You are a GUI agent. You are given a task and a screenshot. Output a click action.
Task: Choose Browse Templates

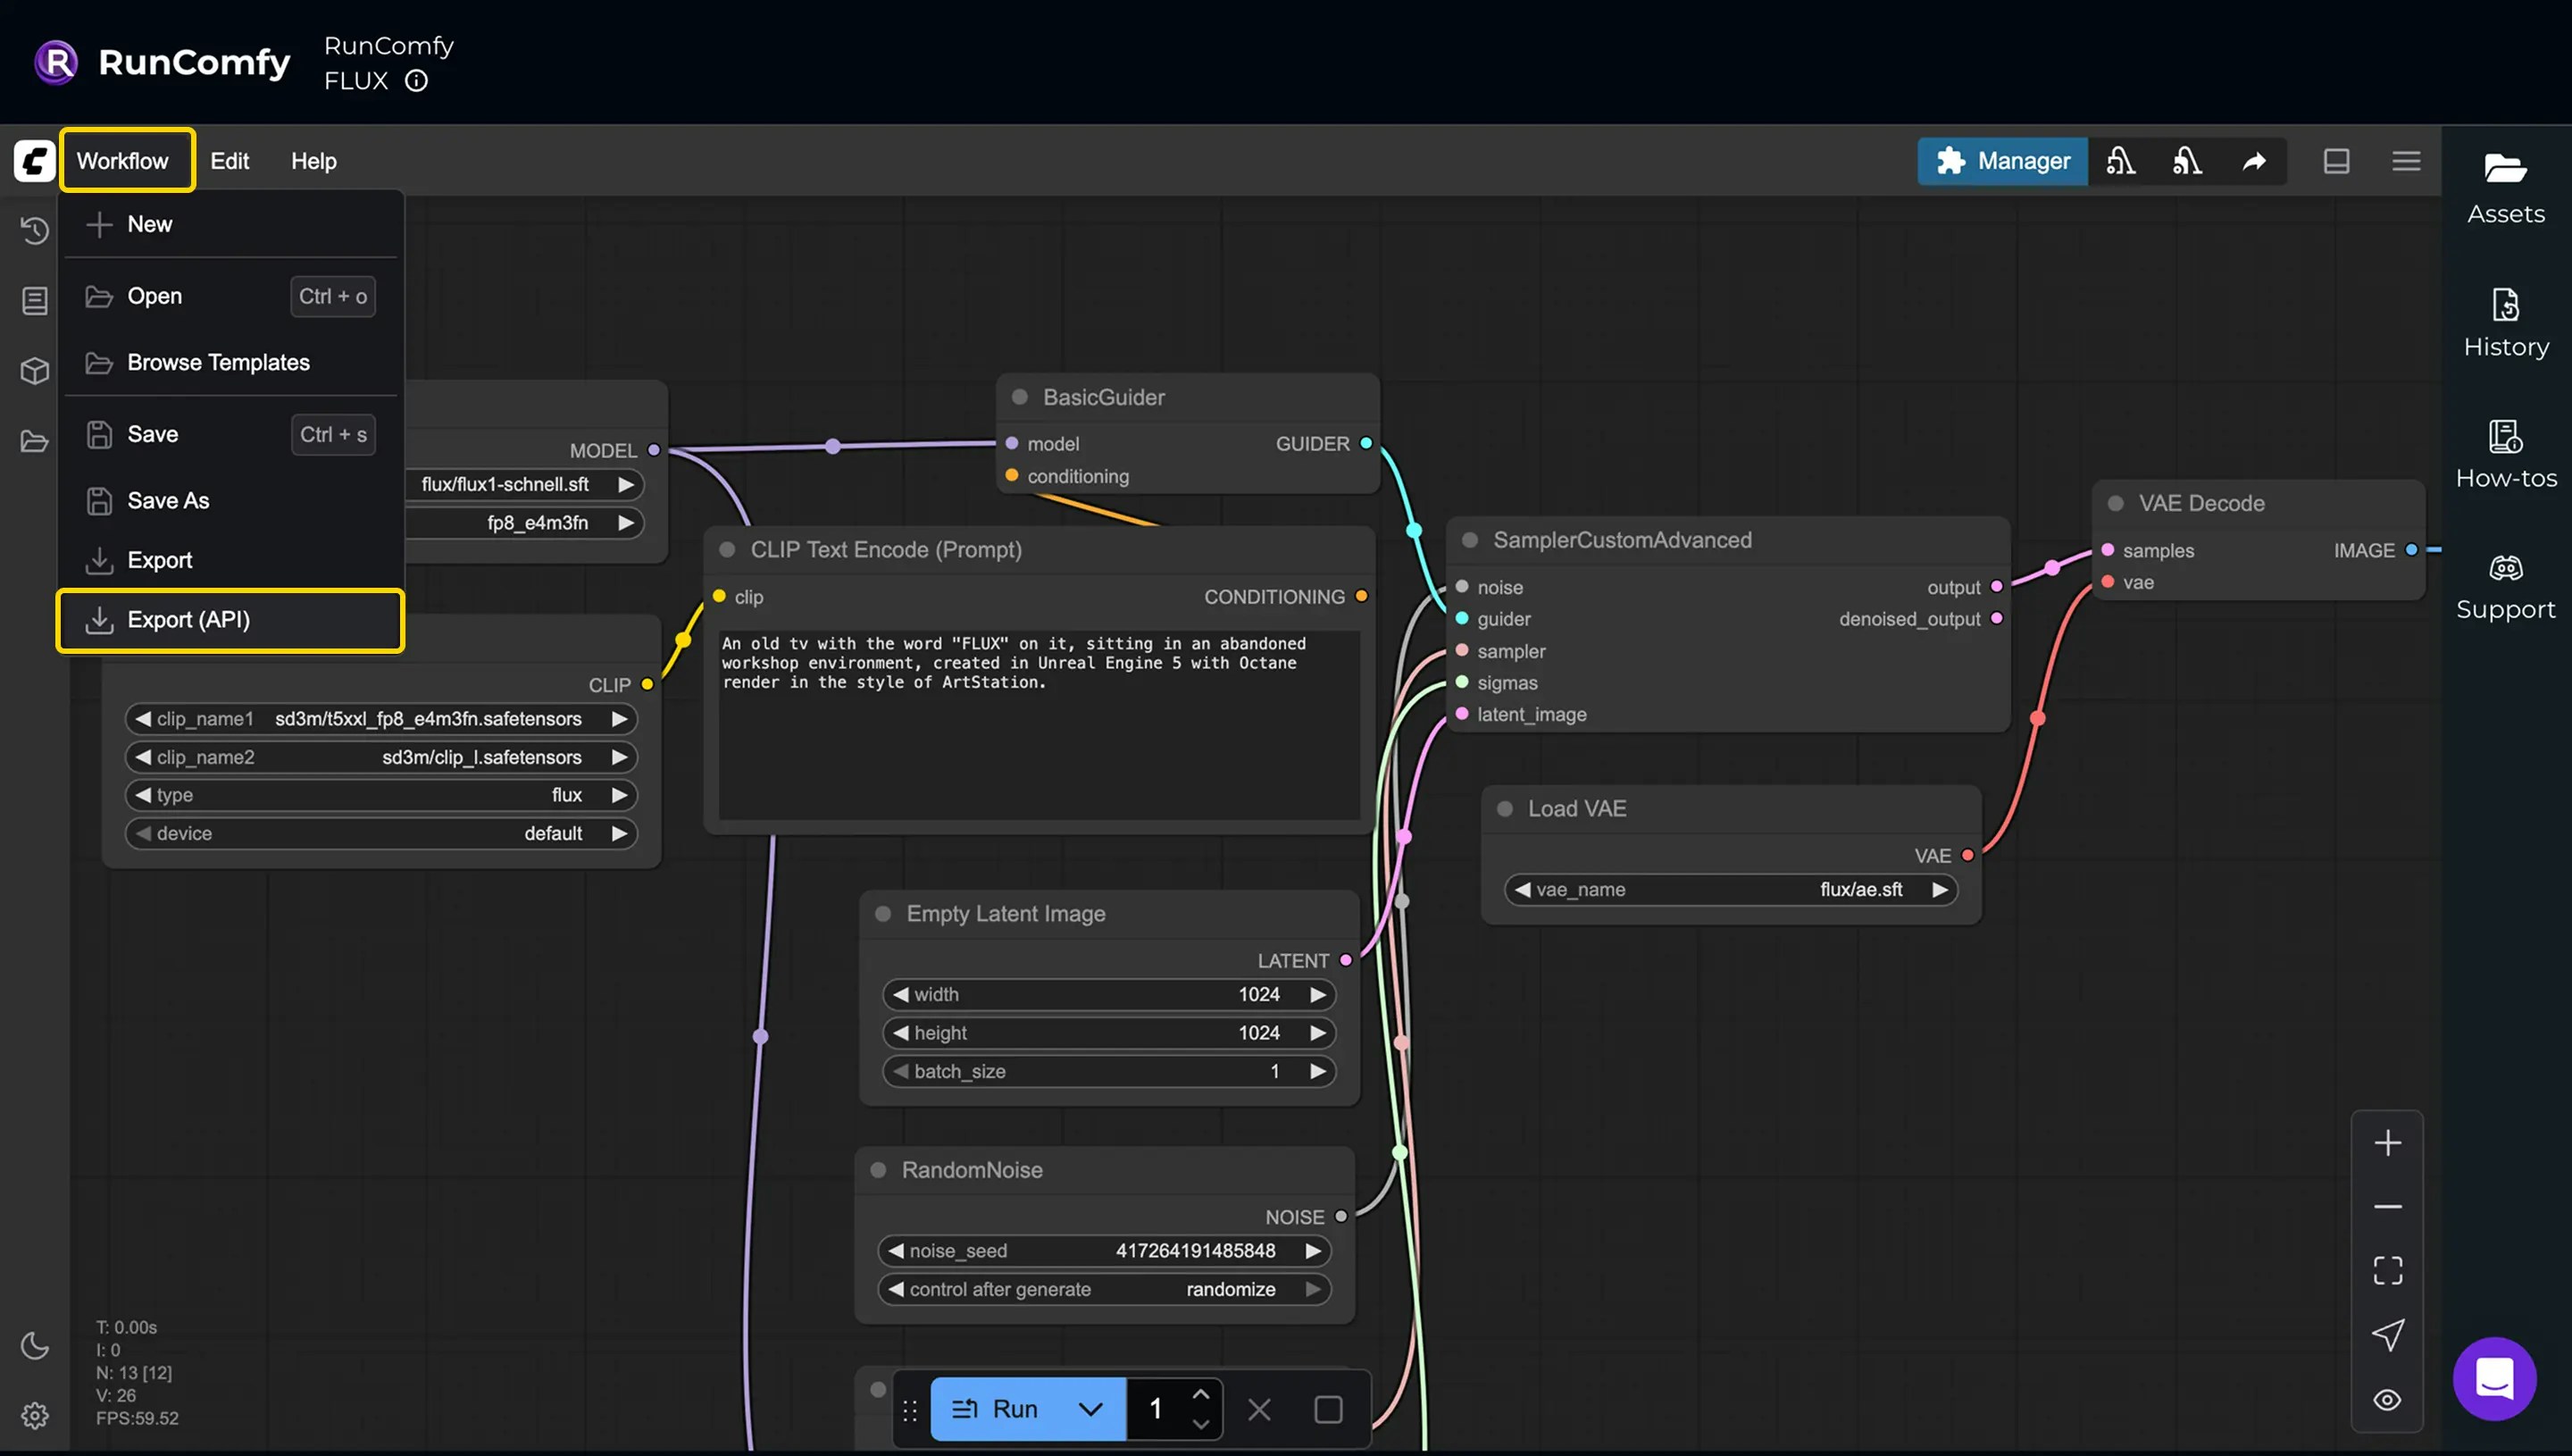click(231, 362)
